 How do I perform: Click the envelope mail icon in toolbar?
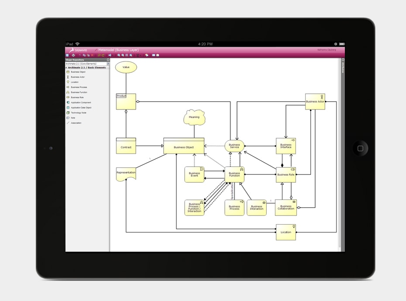coord(154,55)
